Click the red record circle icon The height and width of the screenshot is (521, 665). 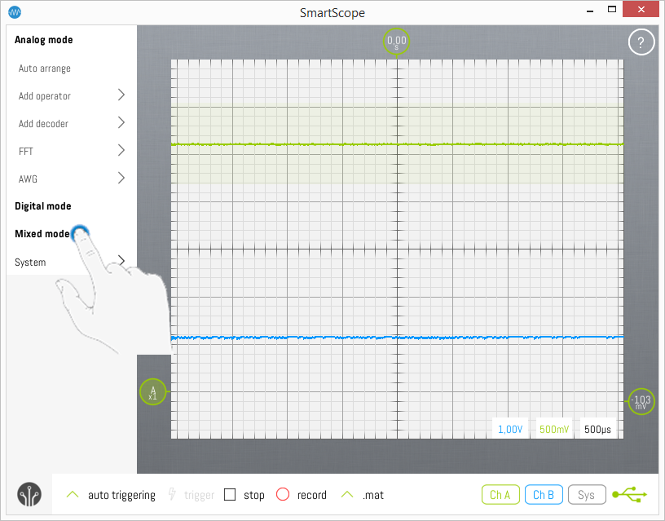(283, 495)
